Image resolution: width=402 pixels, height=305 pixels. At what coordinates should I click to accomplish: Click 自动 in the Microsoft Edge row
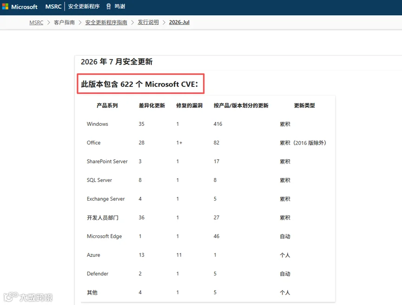point(285,236)
